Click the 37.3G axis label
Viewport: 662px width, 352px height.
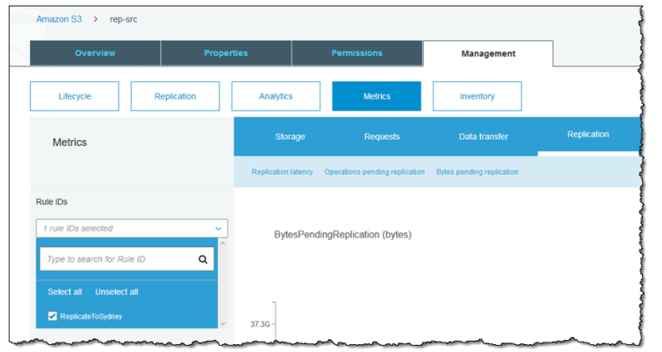[x=260, y=324]
